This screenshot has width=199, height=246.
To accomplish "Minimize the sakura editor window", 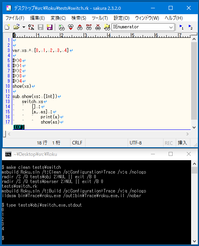I will [153, 8].
